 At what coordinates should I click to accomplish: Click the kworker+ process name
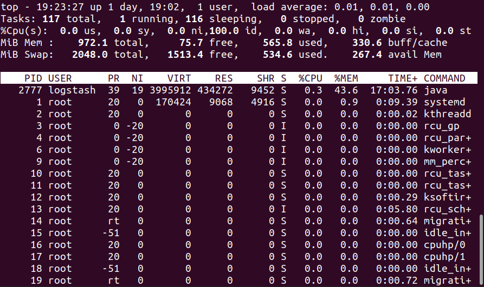[x=447, y=150]
